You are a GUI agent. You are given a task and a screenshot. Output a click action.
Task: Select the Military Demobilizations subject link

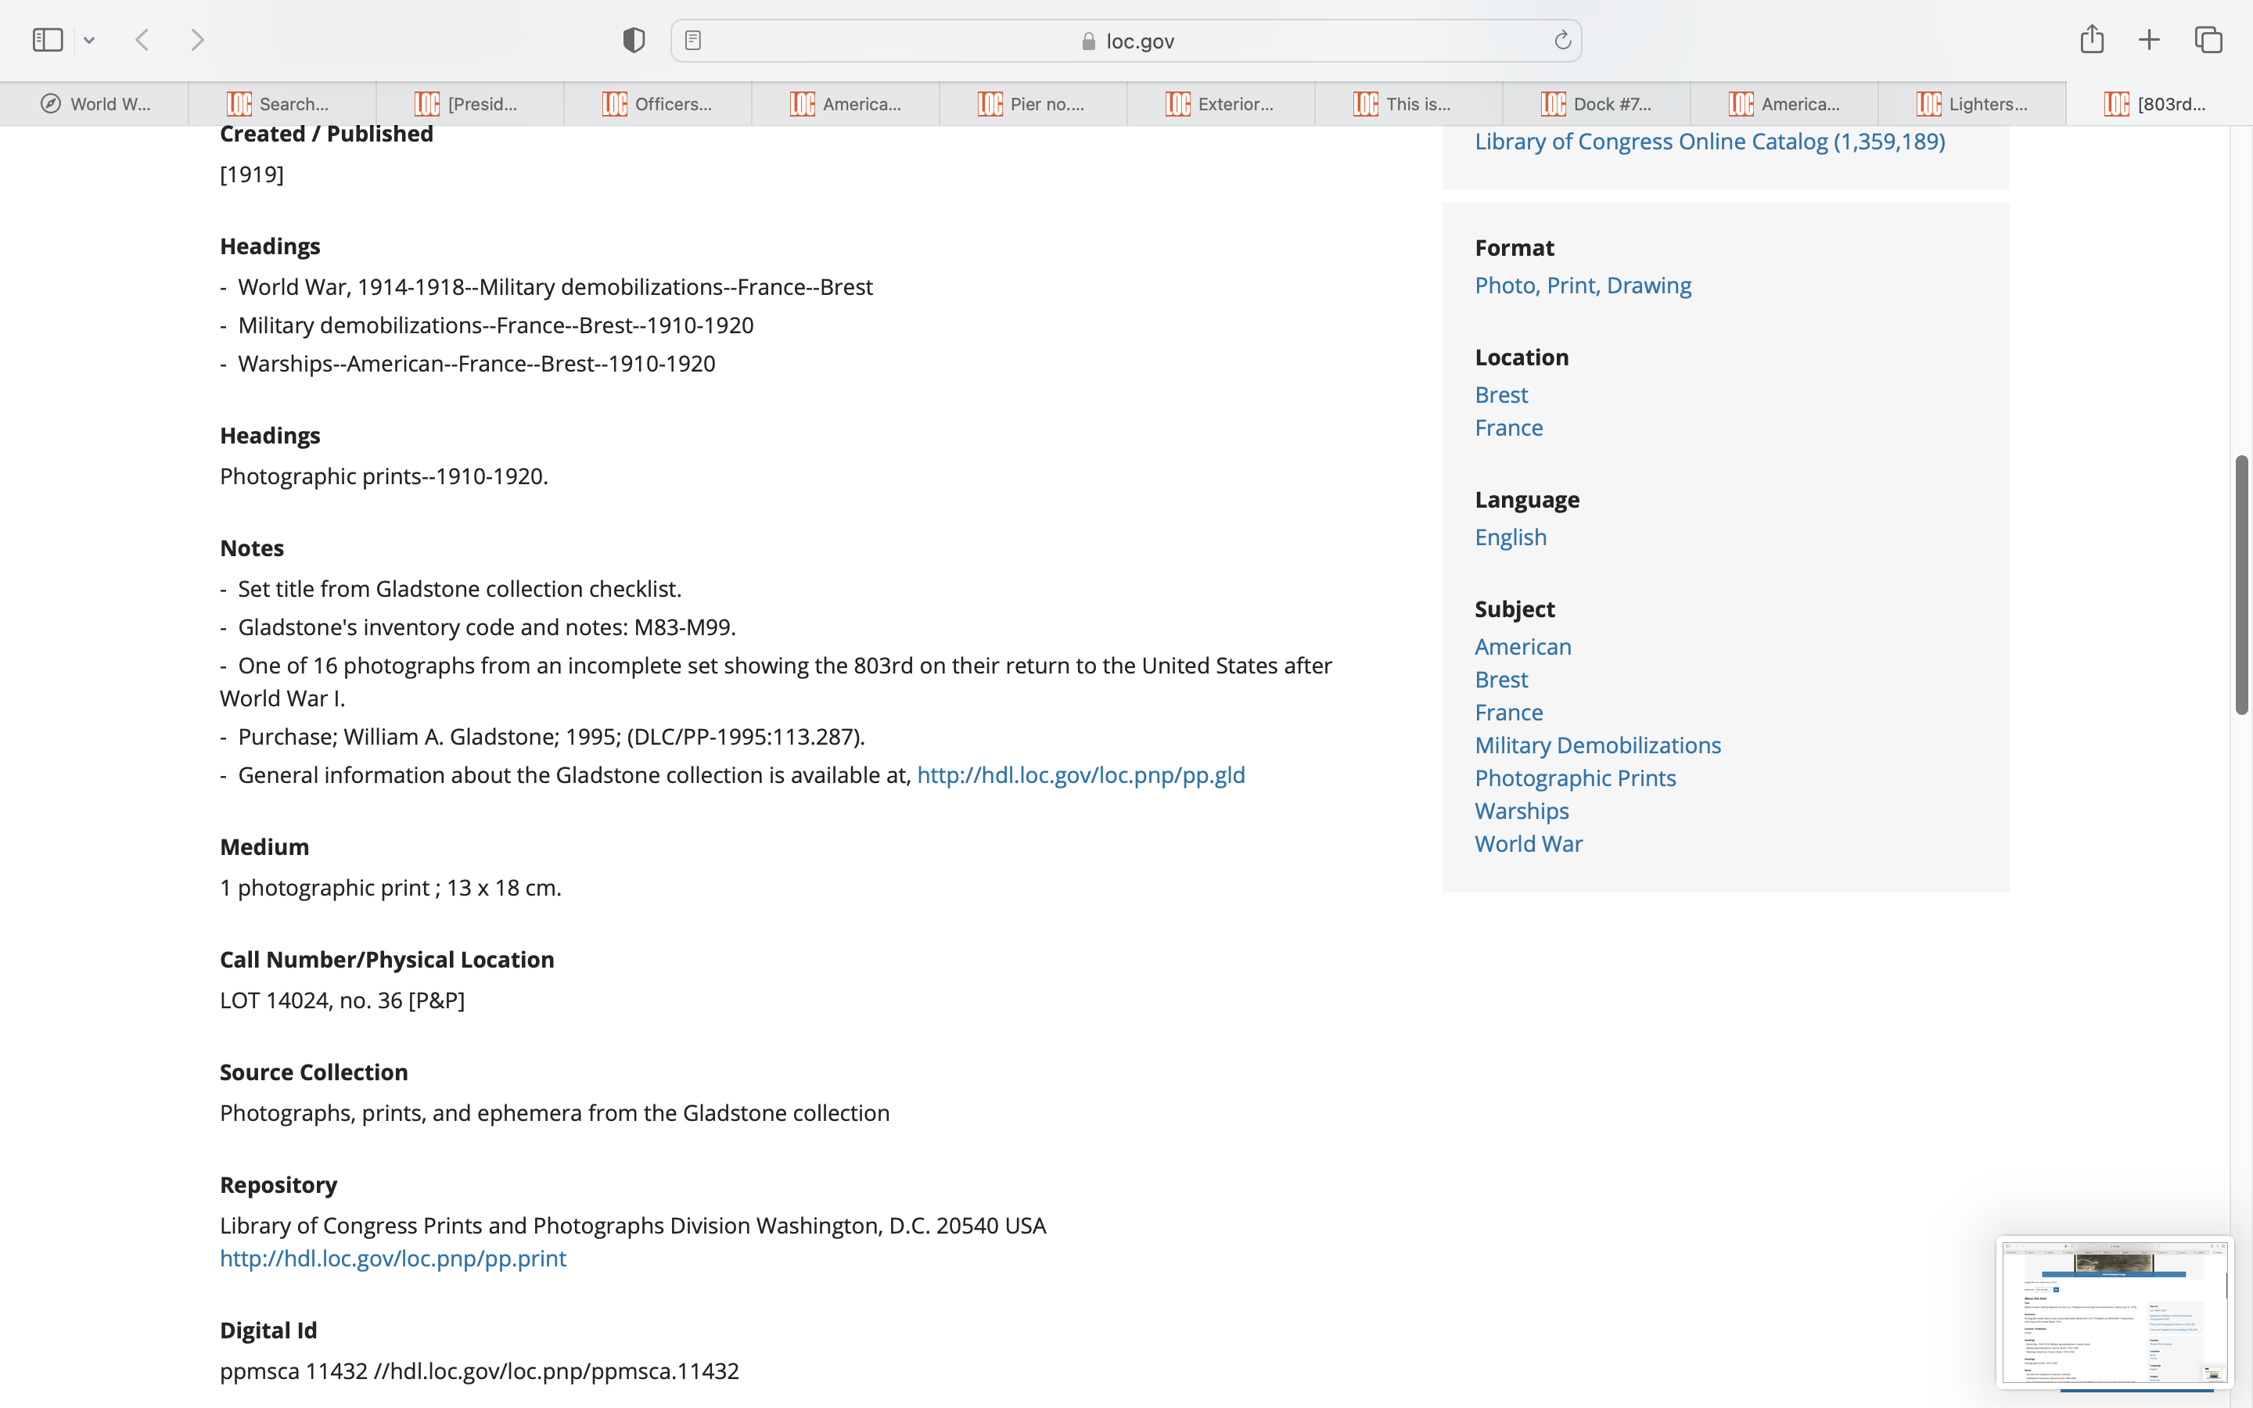pos(1597,745)
